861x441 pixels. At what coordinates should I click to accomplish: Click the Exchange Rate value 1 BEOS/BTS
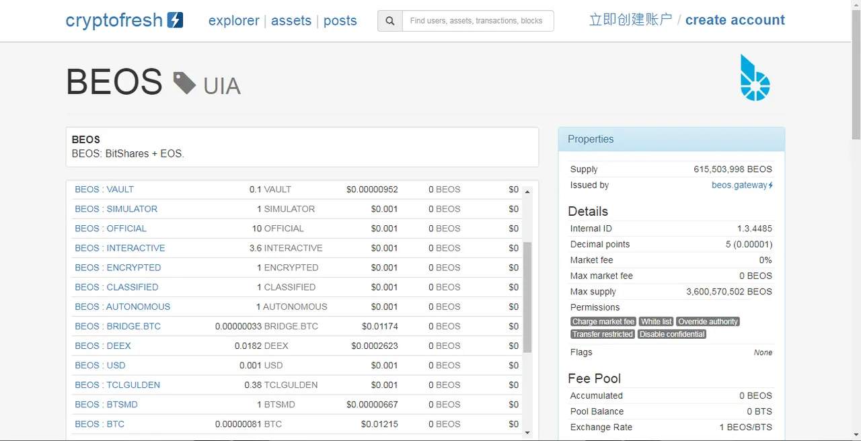coord(745,427)
